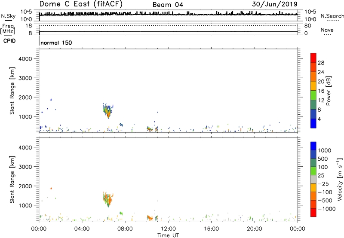
Task: Click the Velocity colorbar value '500'
Action: (x=322, y=159)
